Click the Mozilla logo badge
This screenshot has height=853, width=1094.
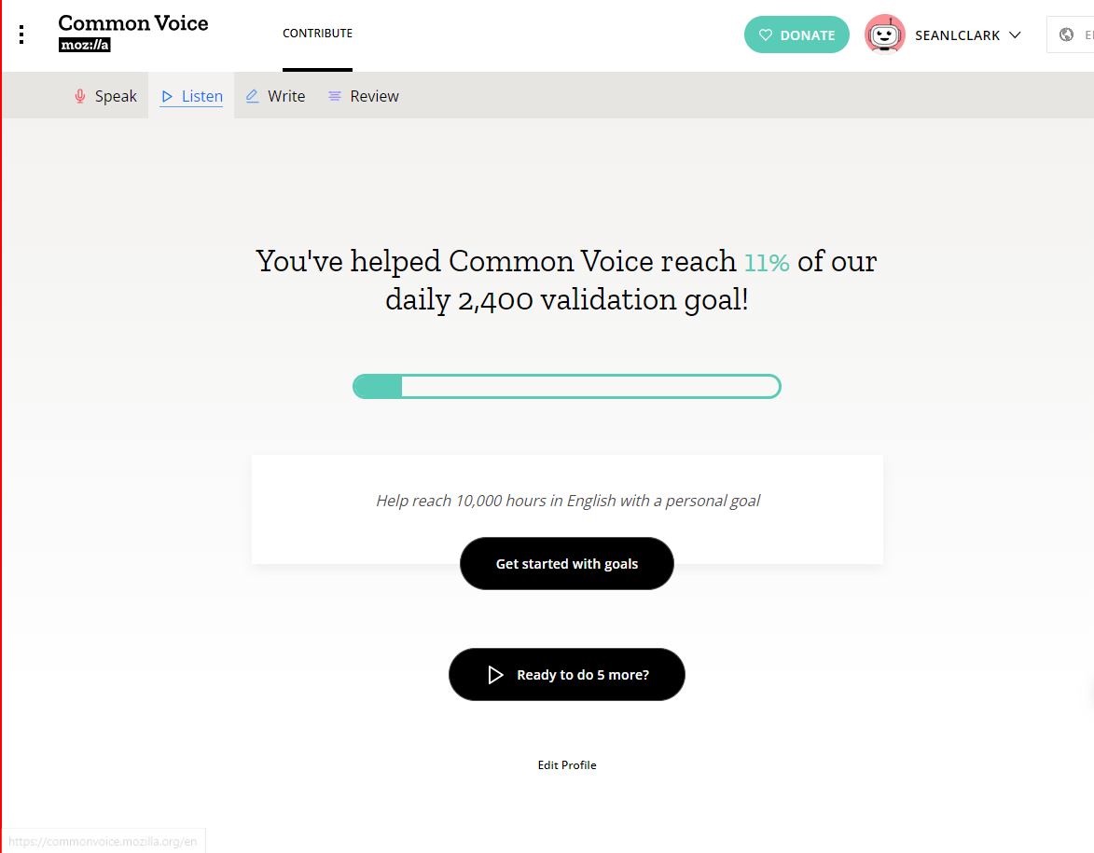click(85, 45)
